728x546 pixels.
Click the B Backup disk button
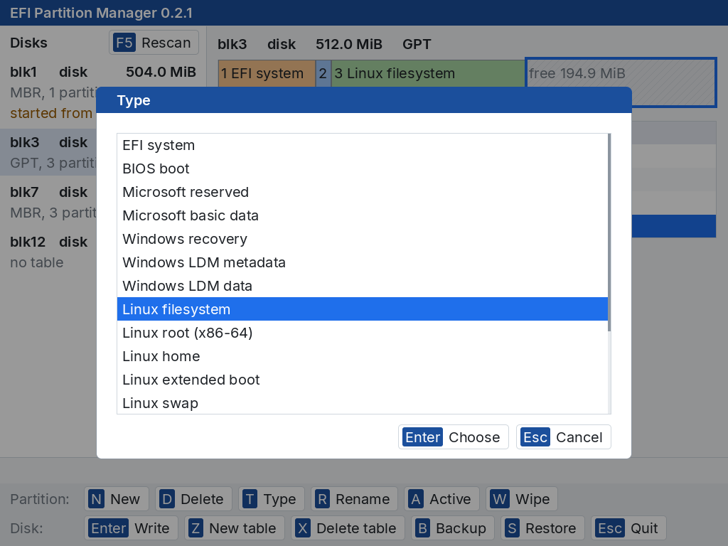(453, 528)
